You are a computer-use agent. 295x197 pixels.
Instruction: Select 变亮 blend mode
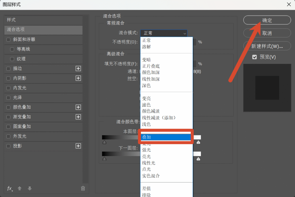click(167, 99)
